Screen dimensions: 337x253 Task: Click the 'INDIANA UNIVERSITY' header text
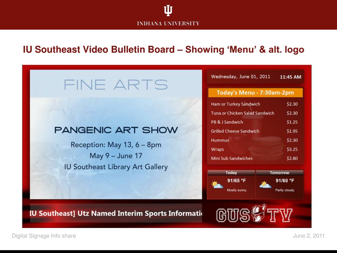168,23
